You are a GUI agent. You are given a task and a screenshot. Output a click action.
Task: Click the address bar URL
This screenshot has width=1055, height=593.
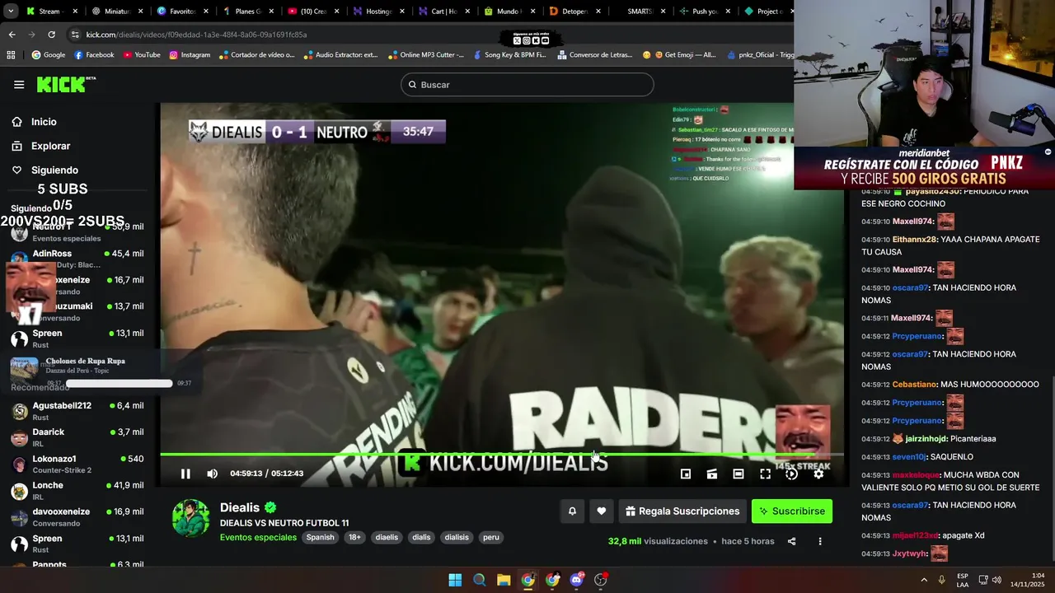pyautogui.click(x=196, y=35)
